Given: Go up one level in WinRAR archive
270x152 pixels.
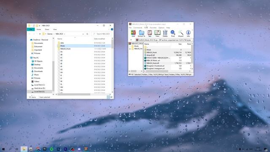Looking at the screenshot, I should (x=131, y=40).
